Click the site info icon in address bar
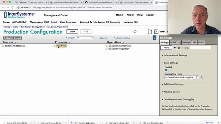Viewport: 221px width, 124px height. 18,8
